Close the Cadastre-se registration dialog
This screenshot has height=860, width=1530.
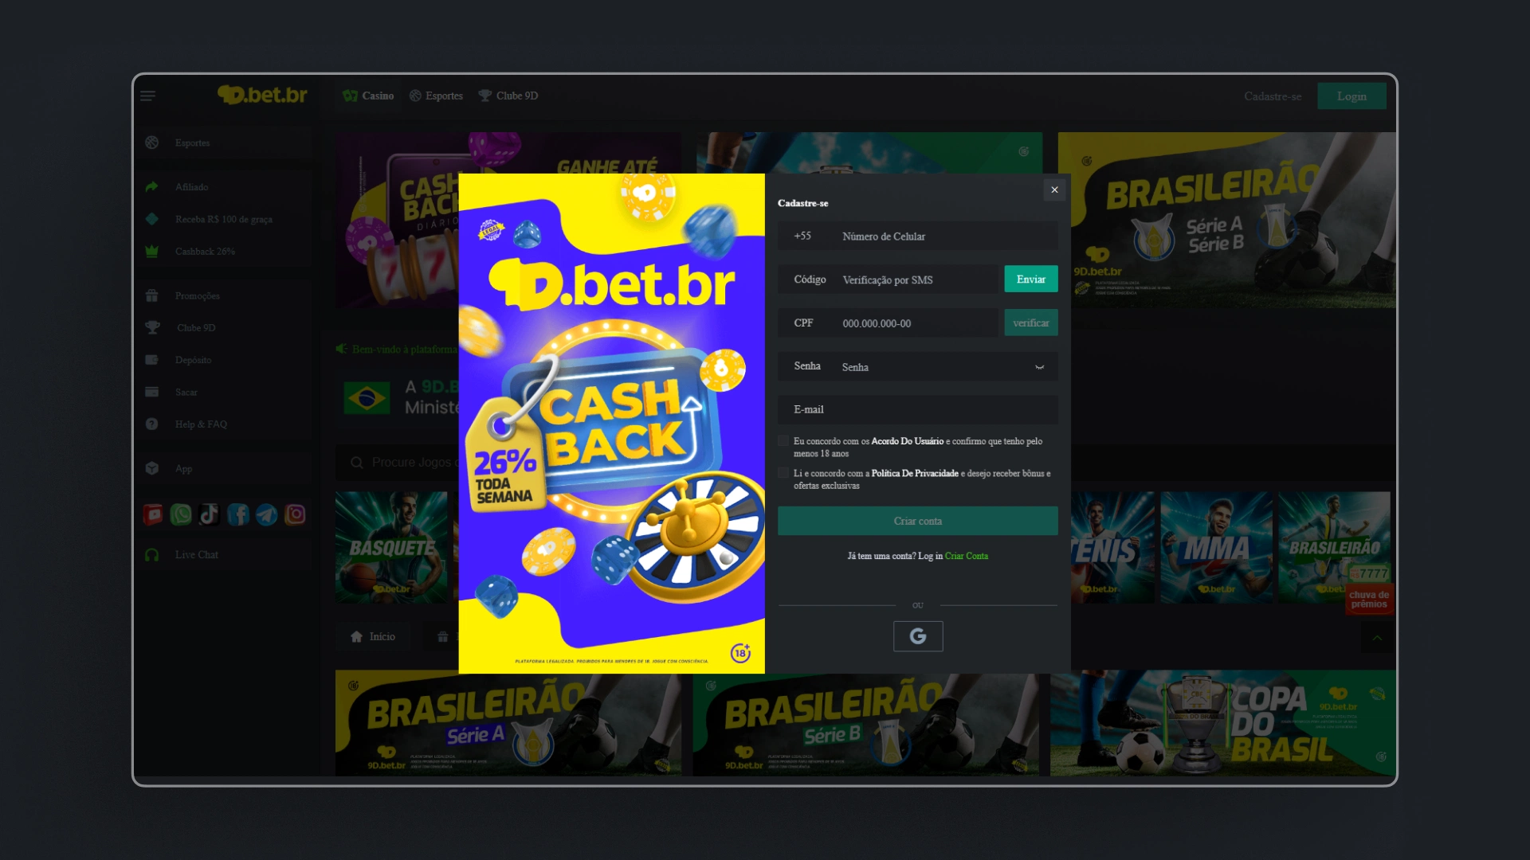[x=1054, y=190]
